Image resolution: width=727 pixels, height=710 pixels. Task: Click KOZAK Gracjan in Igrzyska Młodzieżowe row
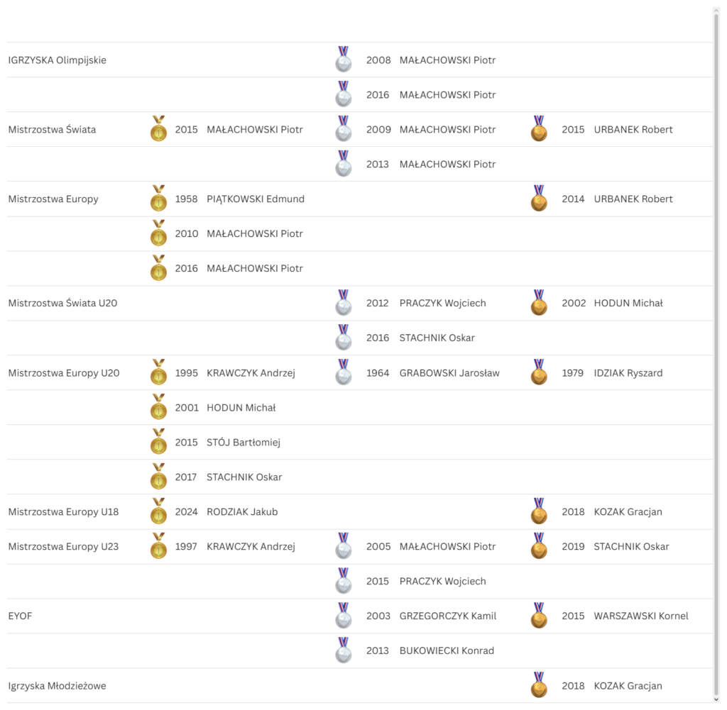coord(628,686)
